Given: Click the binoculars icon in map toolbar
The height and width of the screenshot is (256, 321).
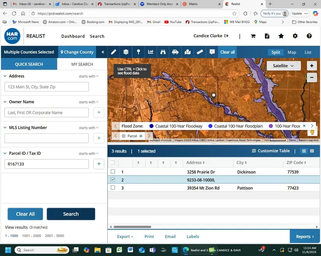Looking at the screenshot, I should (x=163, y=52).
